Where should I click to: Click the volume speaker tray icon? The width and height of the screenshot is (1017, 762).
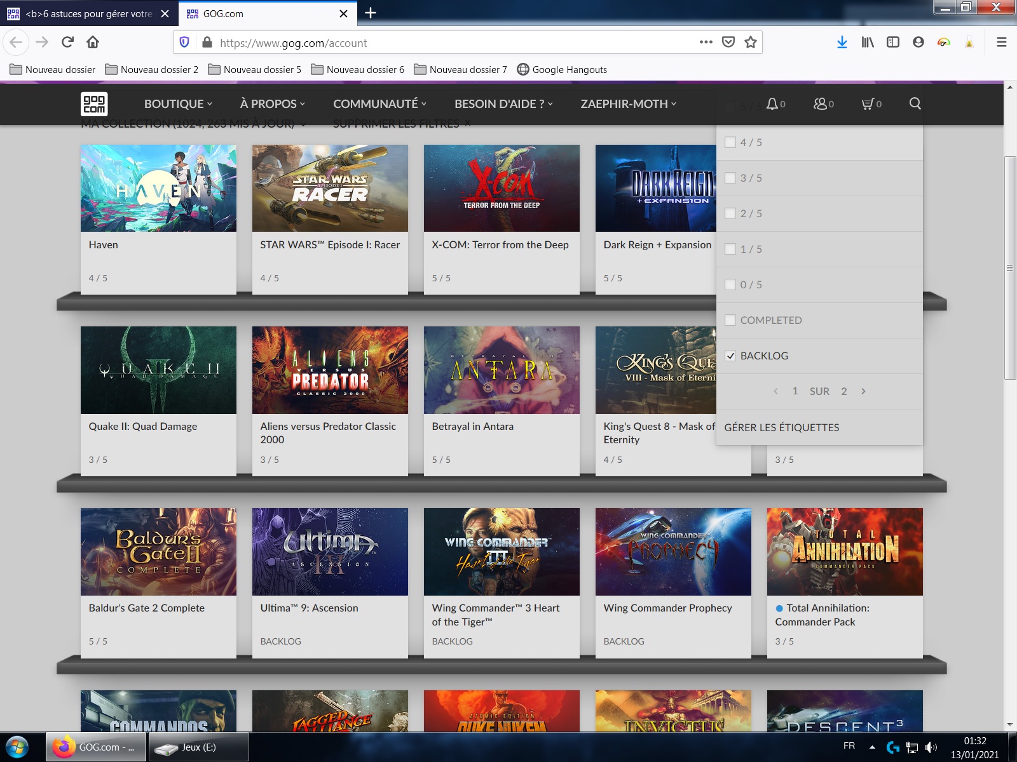tap(931, 747)
